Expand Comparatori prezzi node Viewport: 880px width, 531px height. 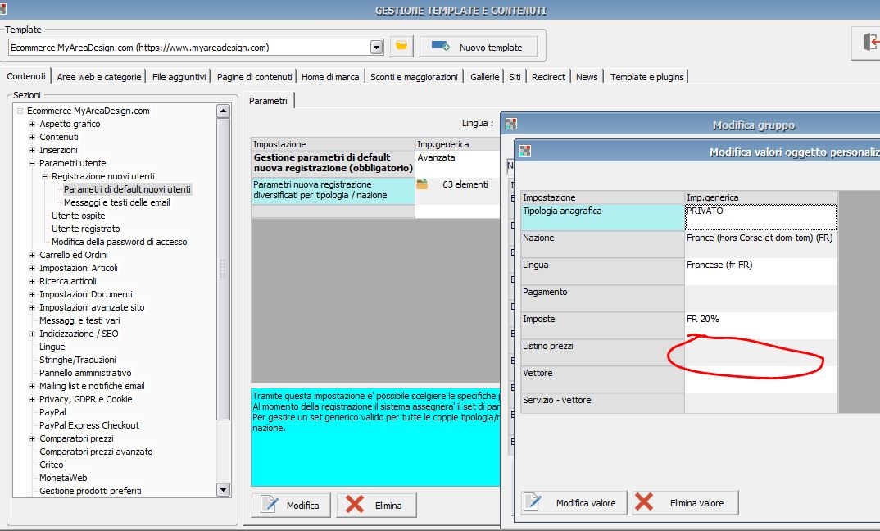click(33, 438)
